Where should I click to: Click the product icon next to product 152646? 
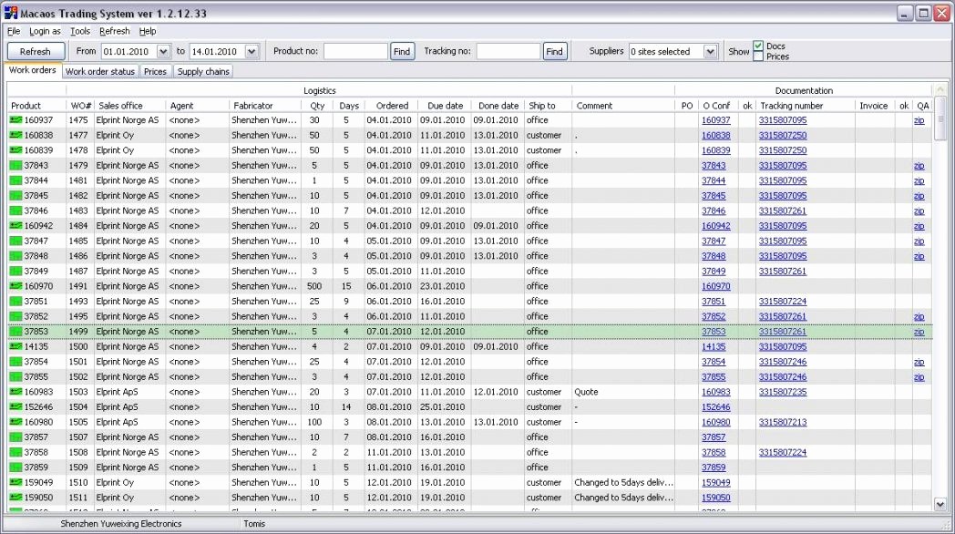(x=15, y=406)
